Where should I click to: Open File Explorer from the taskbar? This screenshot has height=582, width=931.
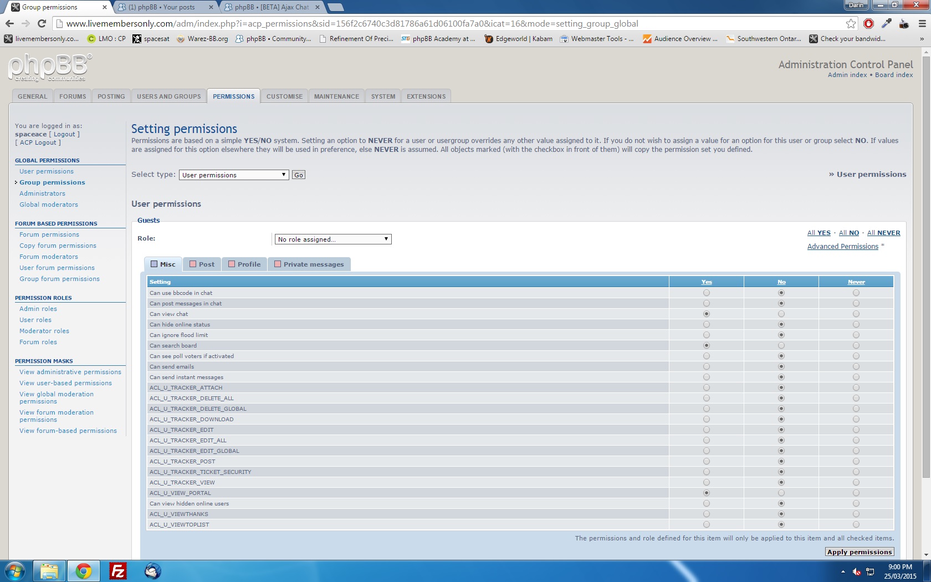click(49, 571)
